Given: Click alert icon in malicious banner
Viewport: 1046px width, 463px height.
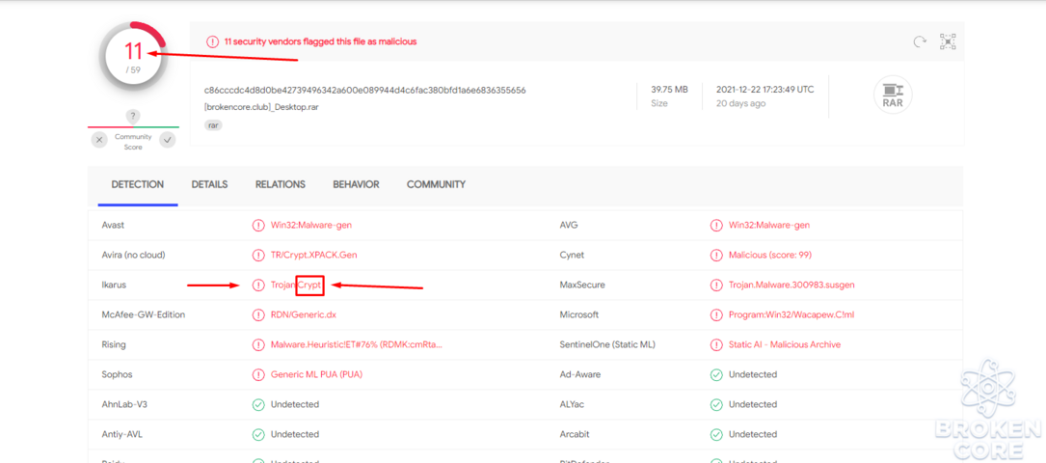Looking at the screenshot, I should 212,41.
